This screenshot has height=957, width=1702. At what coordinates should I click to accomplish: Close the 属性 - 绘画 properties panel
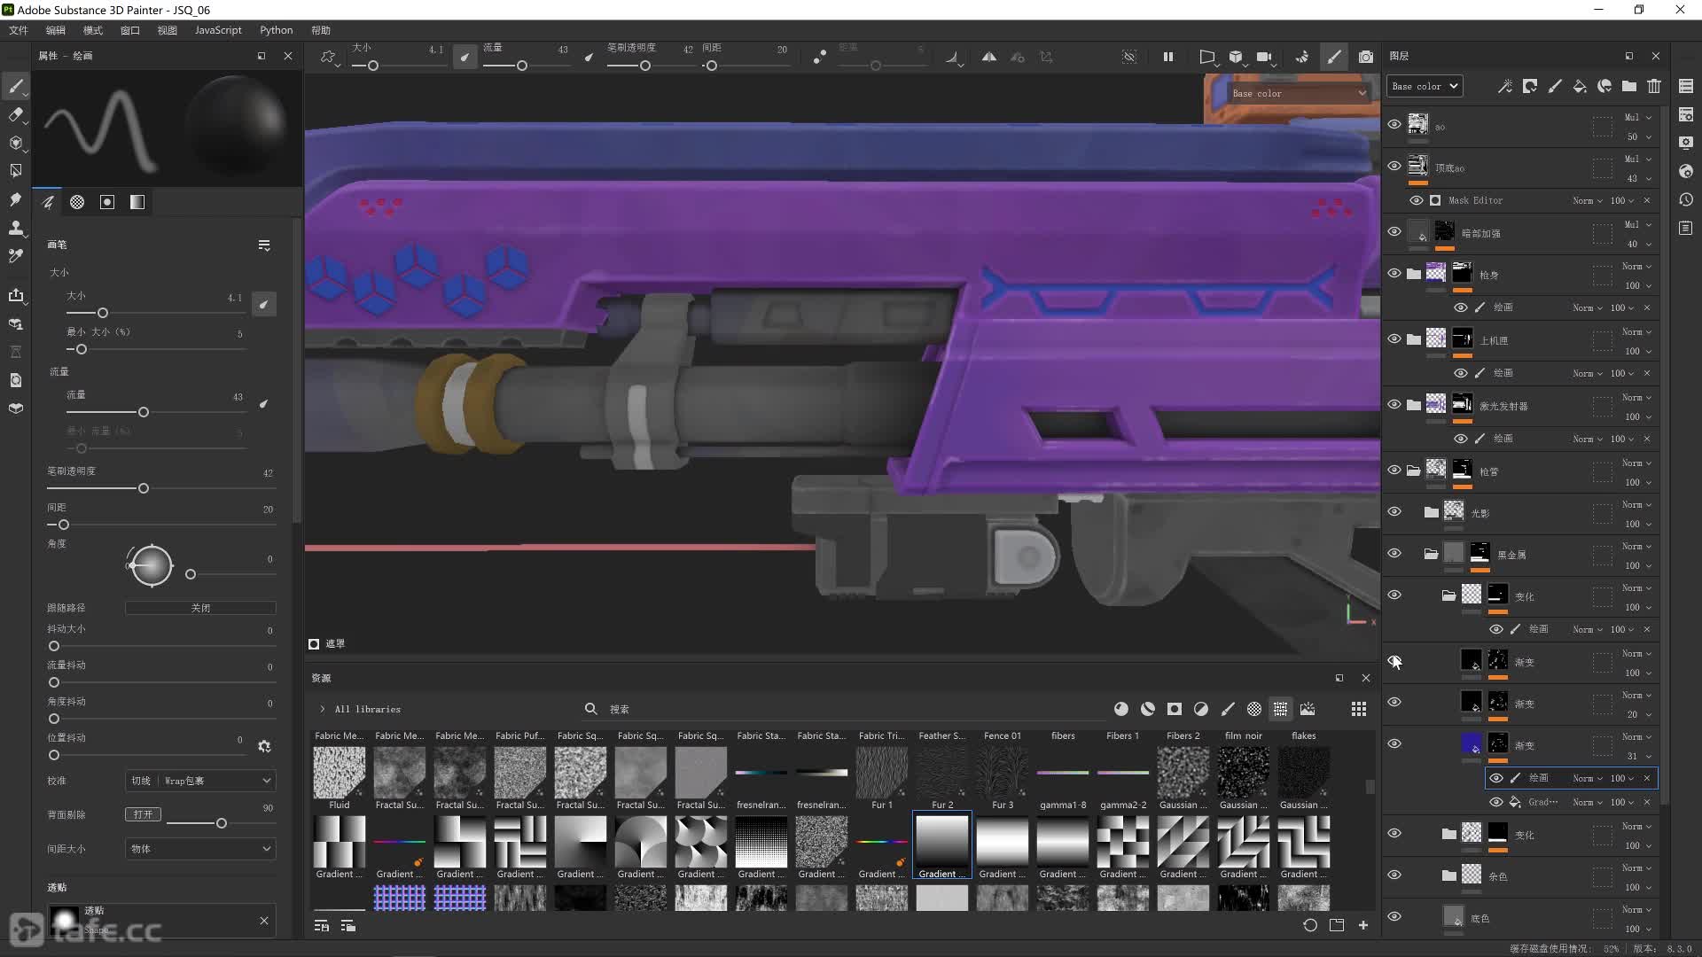(288, 56)
